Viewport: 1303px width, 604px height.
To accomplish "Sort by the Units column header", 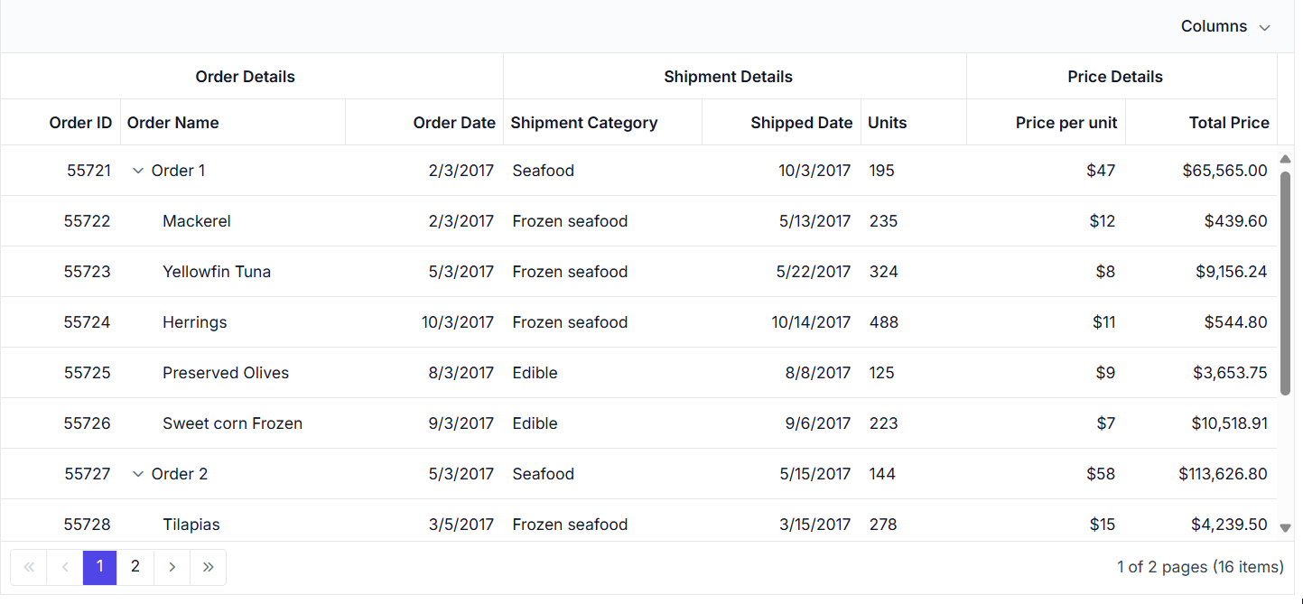I will [x=887, y=122].
